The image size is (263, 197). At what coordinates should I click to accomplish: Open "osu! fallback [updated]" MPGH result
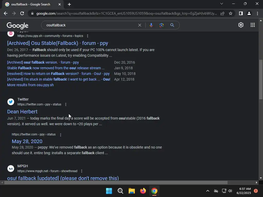pyautogui.click(x=63, y=178)
